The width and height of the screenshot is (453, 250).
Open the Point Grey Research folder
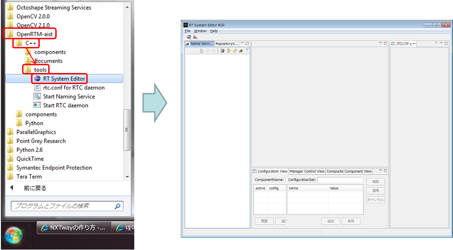(36, 141)
